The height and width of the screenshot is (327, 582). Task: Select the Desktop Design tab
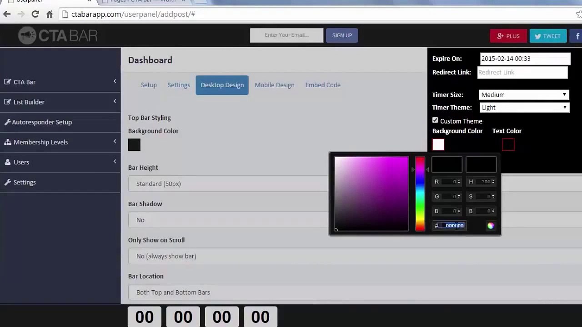click(x=222, y=85)
